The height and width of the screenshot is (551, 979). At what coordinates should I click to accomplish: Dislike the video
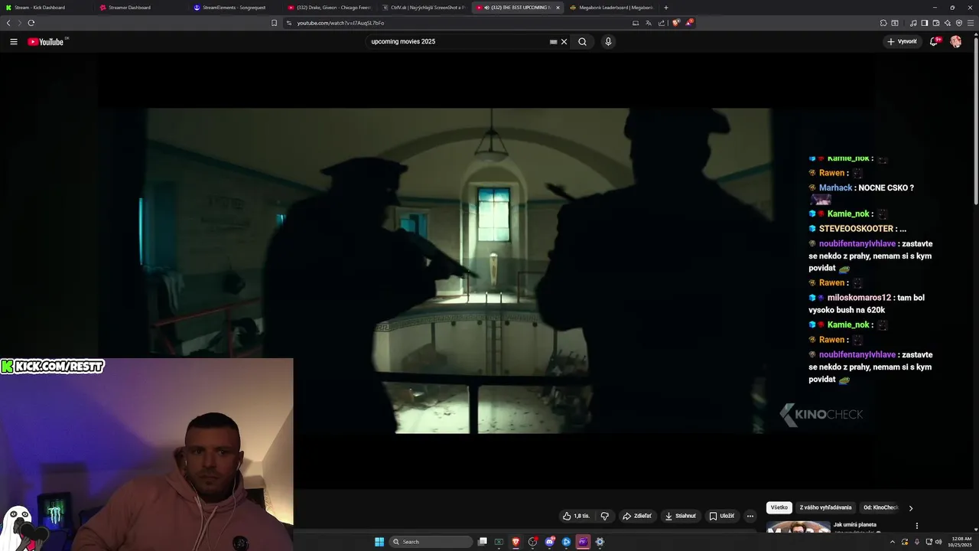coord(605,516)
